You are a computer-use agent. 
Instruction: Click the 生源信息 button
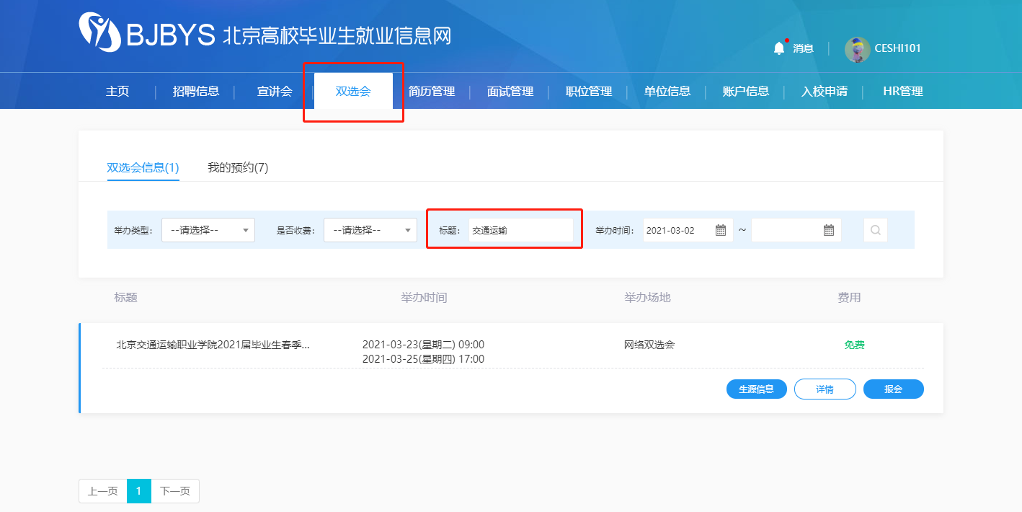[x=756, y=389]
